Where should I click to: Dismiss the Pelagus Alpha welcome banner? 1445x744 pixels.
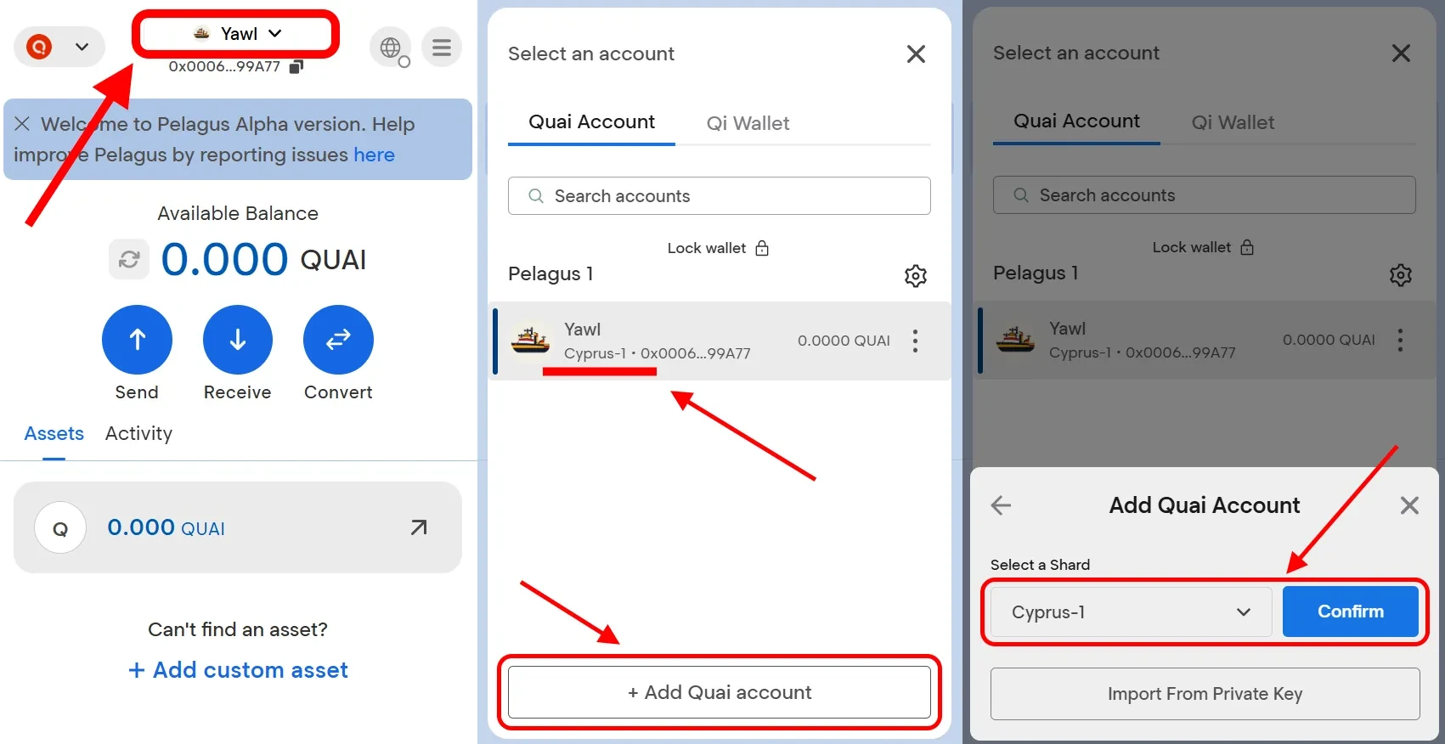click(x=23, y=124)
